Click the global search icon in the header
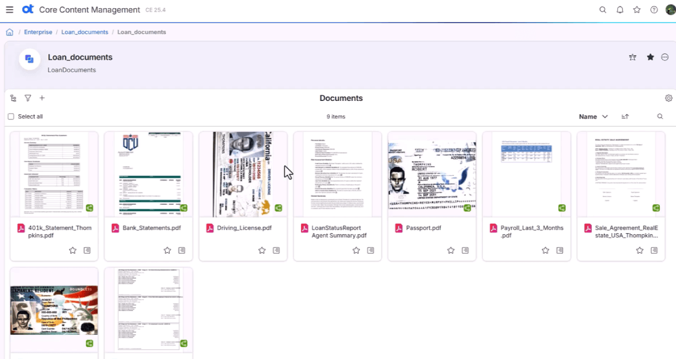676x359 pixels. point(602,10)
